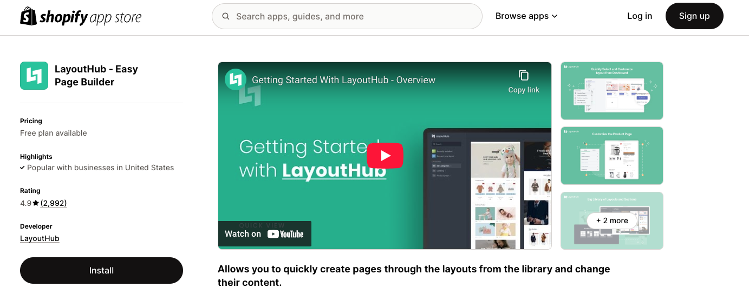749x294 pixels.
Task: Open the Customize the Product Page screenshot
Action: click(x=612, y=156)
